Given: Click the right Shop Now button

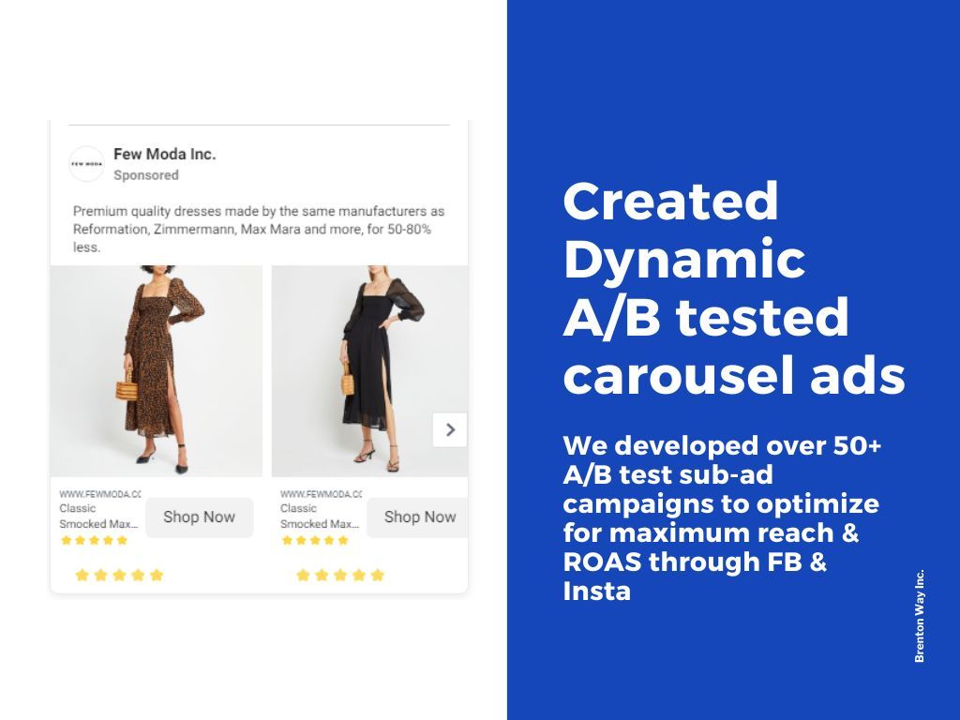Looking at the screenshot, I should (417, 517).
